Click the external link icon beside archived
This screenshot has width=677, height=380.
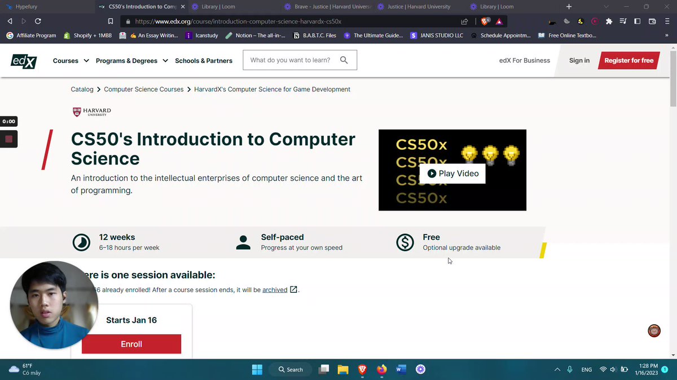click(x=293, y=289)
